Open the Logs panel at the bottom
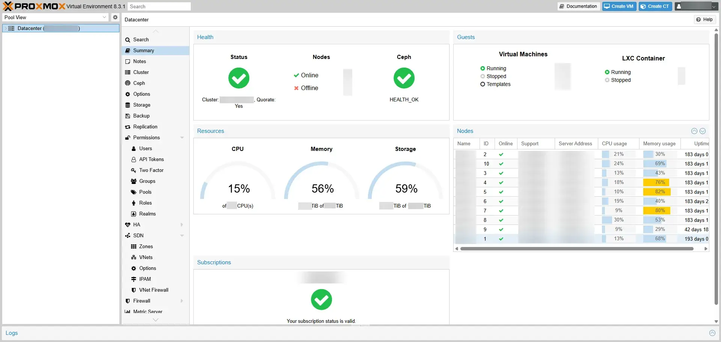This screenshot has height=342, width=721. pos(12,333)
